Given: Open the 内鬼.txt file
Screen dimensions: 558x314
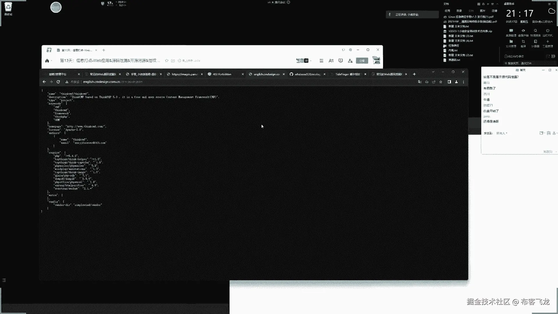Looking at the screenshot, I should point(453,50).
